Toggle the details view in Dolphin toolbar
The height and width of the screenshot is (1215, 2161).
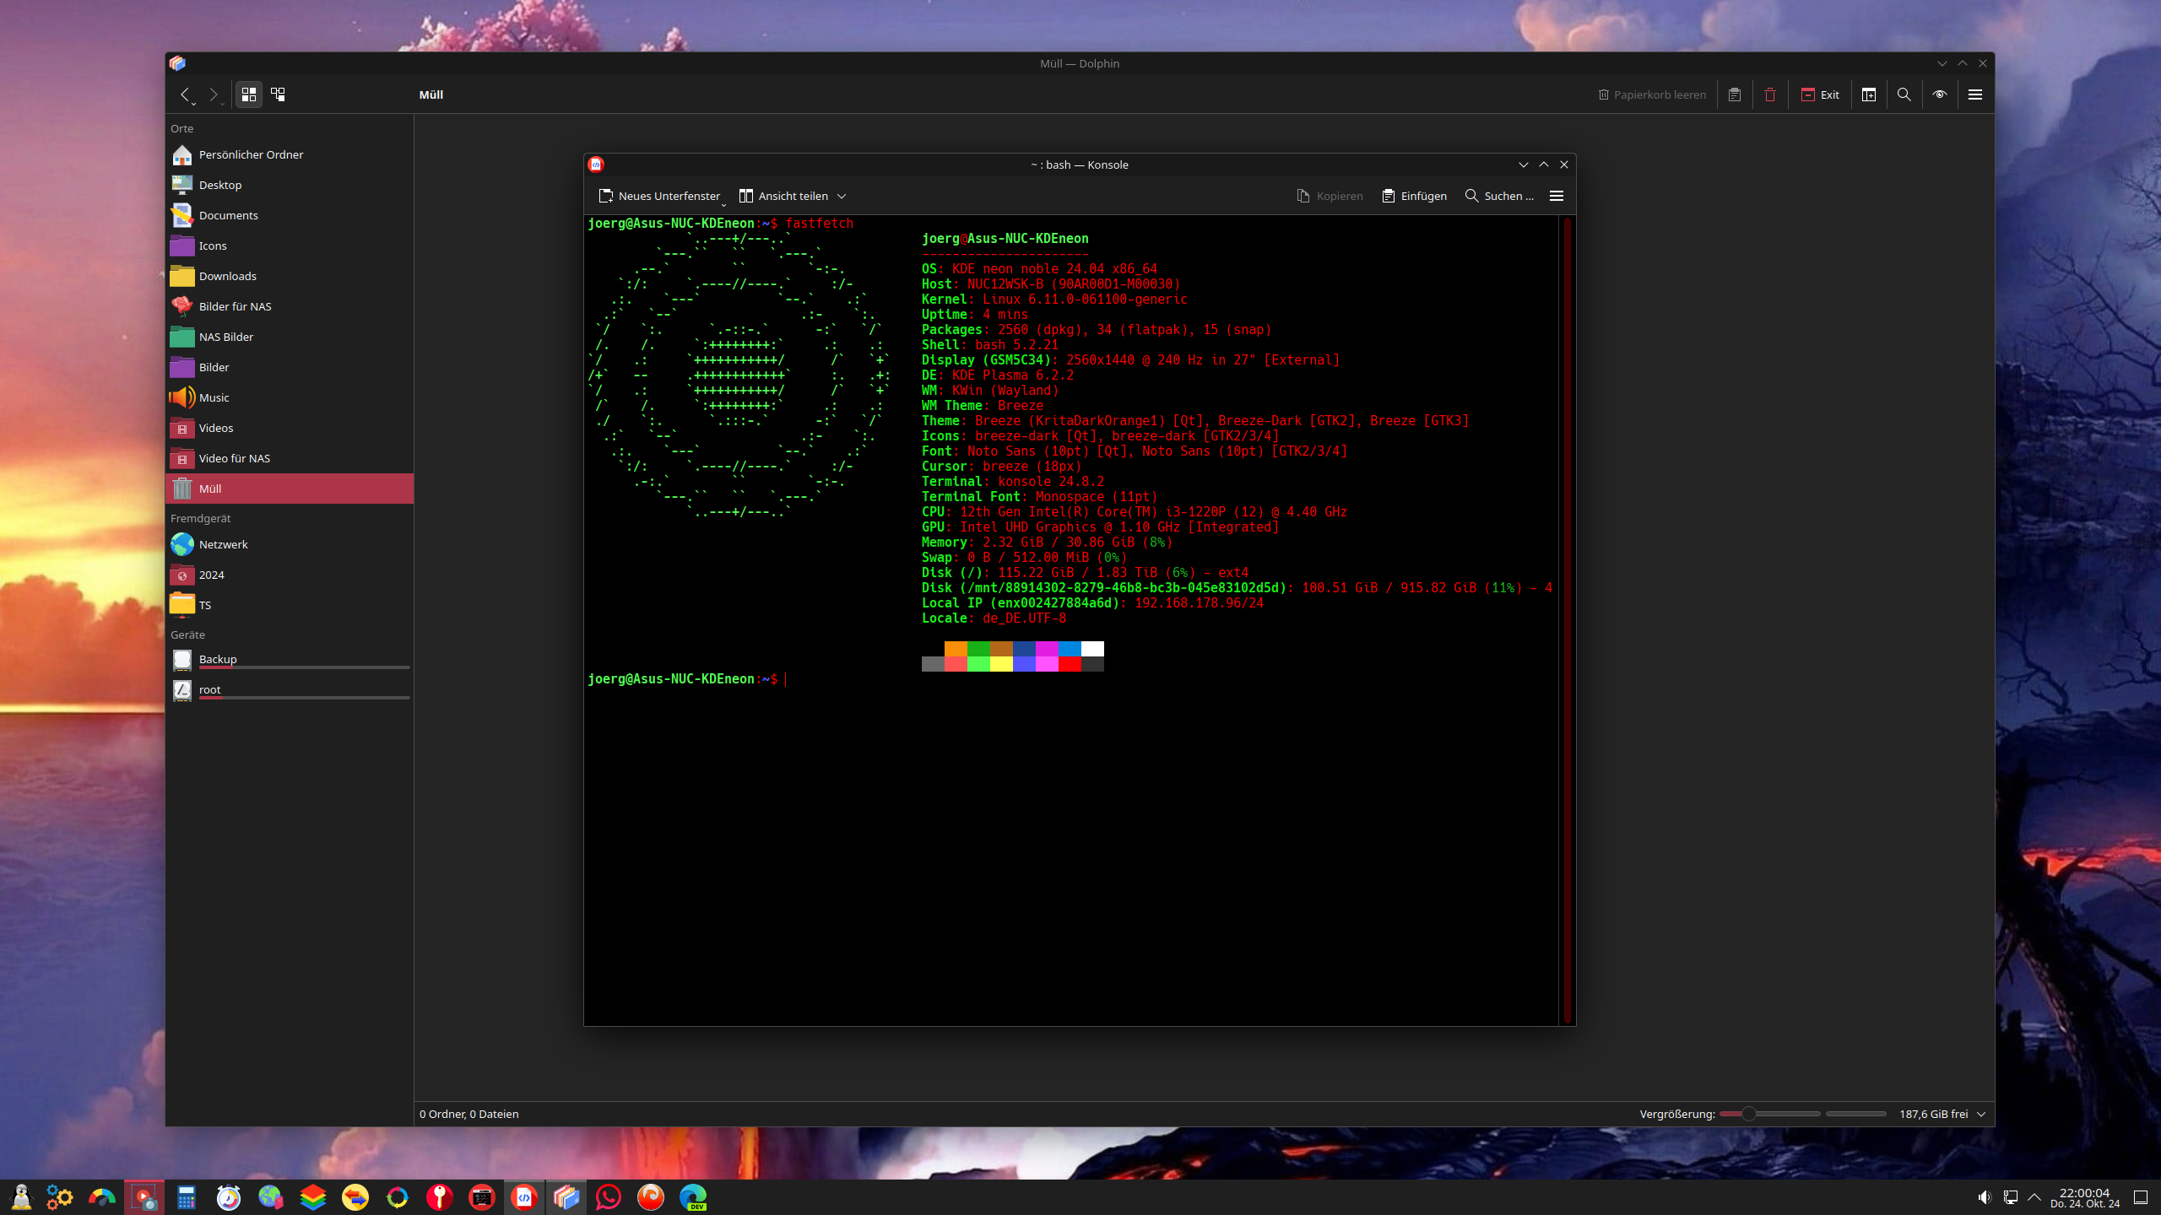click(x=278, y=94)
